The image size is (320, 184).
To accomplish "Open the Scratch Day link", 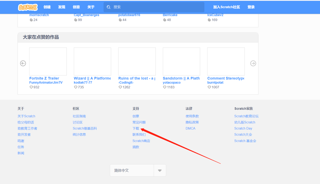I will [243, 128].
